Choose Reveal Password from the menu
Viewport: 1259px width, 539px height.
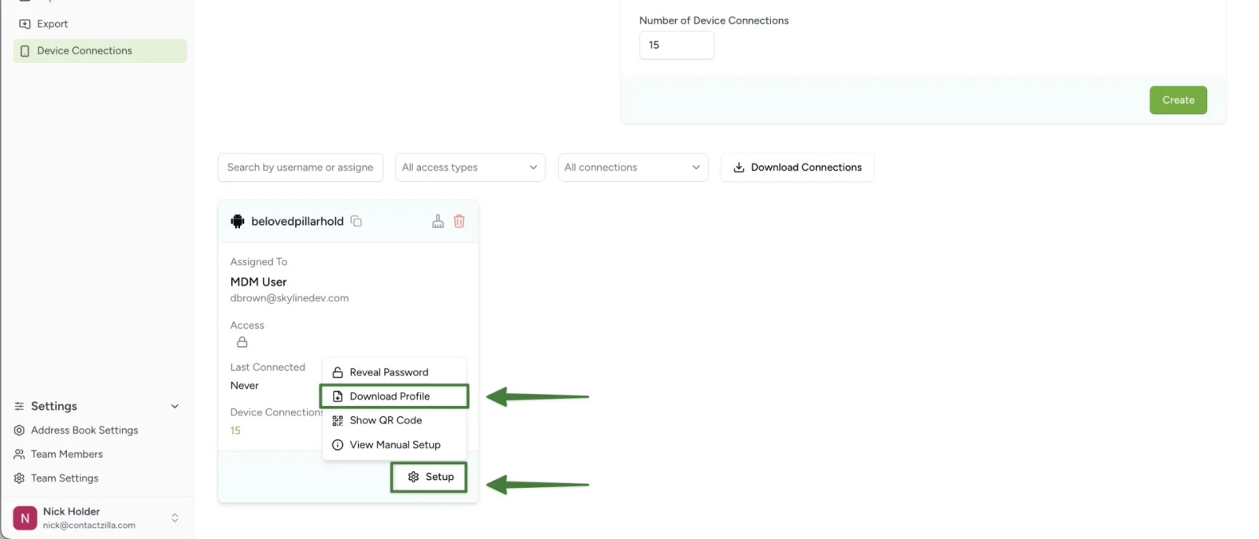[x=390, y=371]
